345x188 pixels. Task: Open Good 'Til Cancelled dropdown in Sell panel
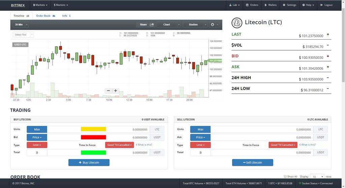click(283, 145)
